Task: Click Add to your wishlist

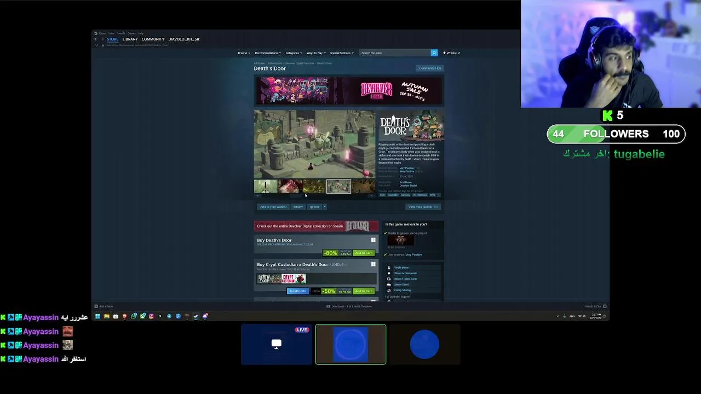Action: click(x=273, y=207)
